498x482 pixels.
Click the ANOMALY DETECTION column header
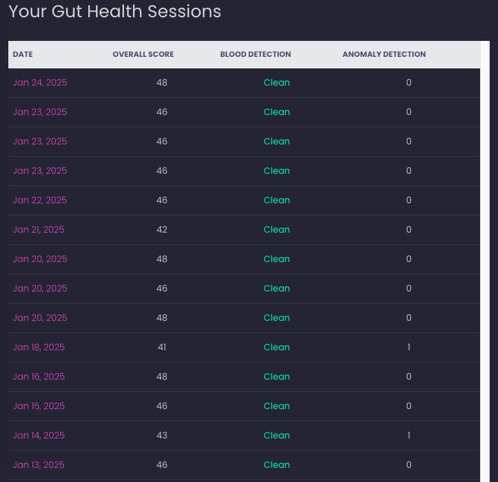(x=384, y=54)
